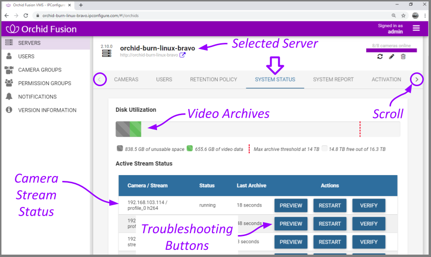Go back with browser back arrow
431x257 pixels.
(x=7, y=16)
